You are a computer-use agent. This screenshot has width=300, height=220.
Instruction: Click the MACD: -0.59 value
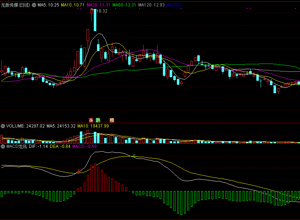pyautogui.click(x=84, y=146)
